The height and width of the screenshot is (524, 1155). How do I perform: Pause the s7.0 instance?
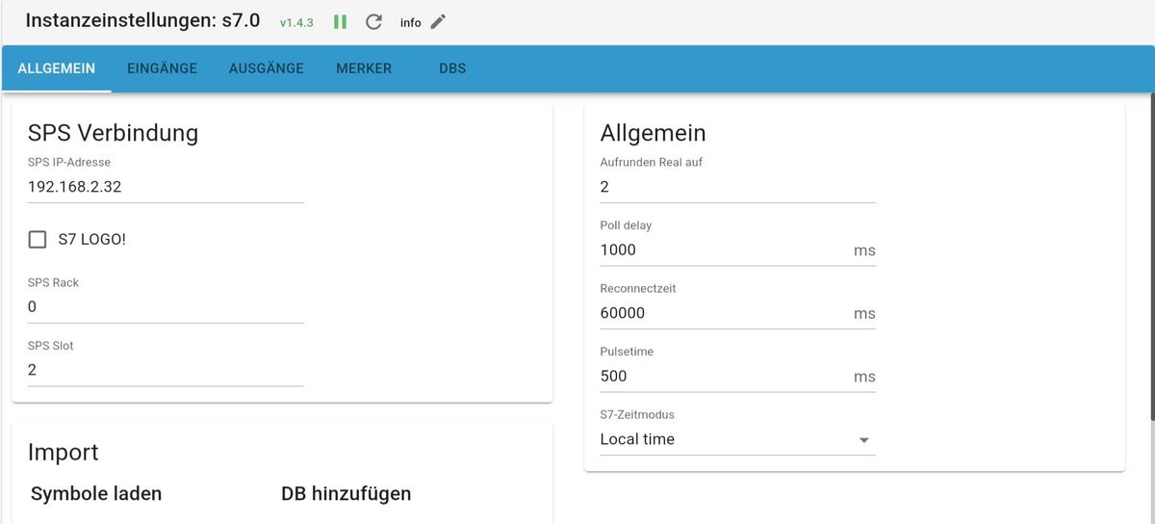pos(340,21)
